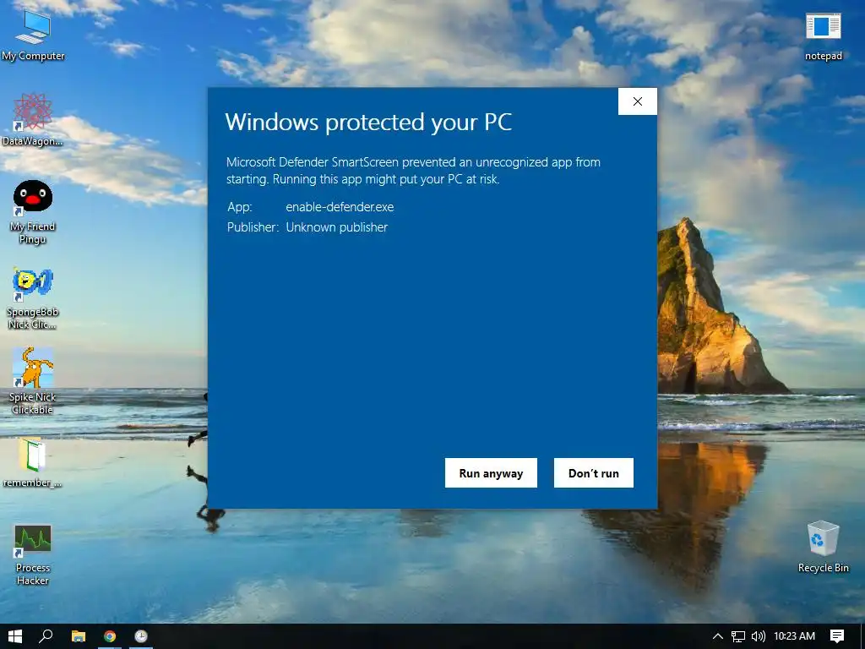Screen dimensions: 865x649
Task: Click the Windows protected your PC heading
Action: click(368, 123)
